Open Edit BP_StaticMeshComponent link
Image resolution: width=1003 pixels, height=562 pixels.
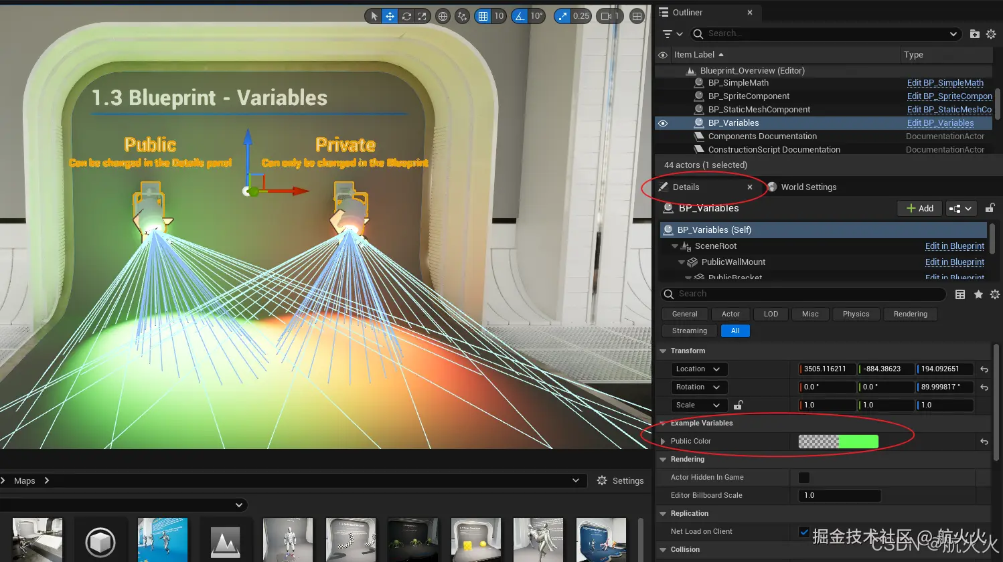click(949, 110)
